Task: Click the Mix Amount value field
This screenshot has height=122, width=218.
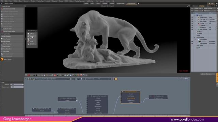Action: click(x=17, y=84)
